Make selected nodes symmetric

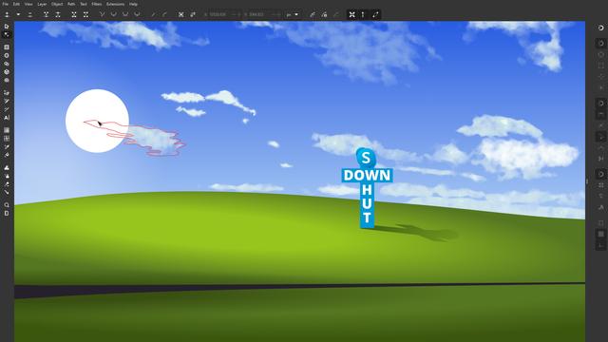point(125,15)
